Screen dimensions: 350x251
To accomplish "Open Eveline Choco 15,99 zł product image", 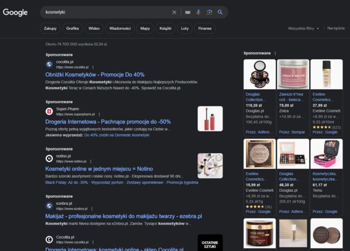I will pyautogui.click(x=259, y=154).
